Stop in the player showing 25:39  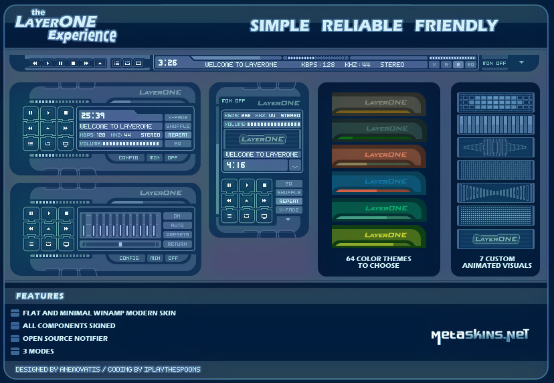pyautogui.click(x=66, y=113)
